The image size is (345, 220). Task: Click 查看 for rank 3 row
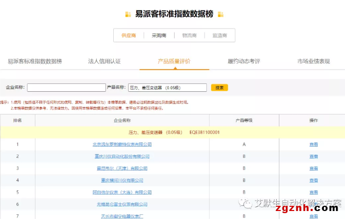[314, 168]
